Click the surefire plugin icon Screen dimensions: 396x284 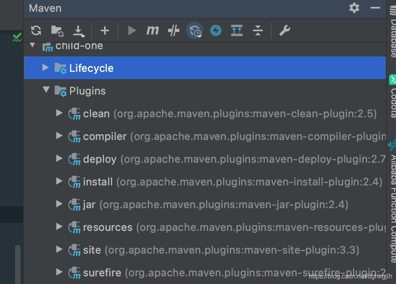click(75, 273)
